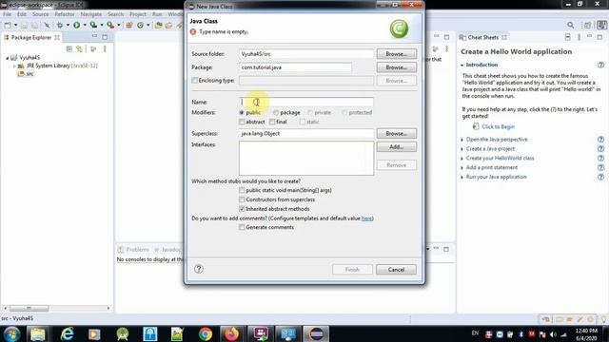
Task: Expand Open the Java perspective step
Action: click(x=462, y=140)
